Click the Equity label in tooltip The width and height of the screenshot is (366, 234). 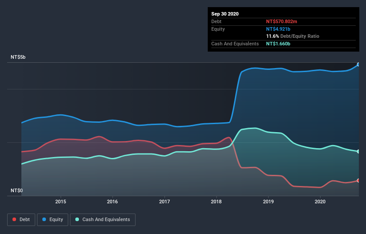coord(218,29)
